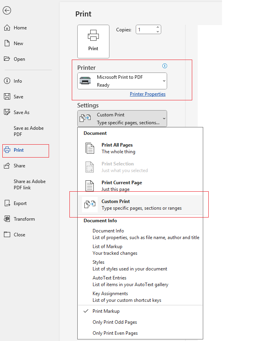264x341 pixels.
Task: Click the Print printer icon in sidebar
Action: (x=7, y=150)
